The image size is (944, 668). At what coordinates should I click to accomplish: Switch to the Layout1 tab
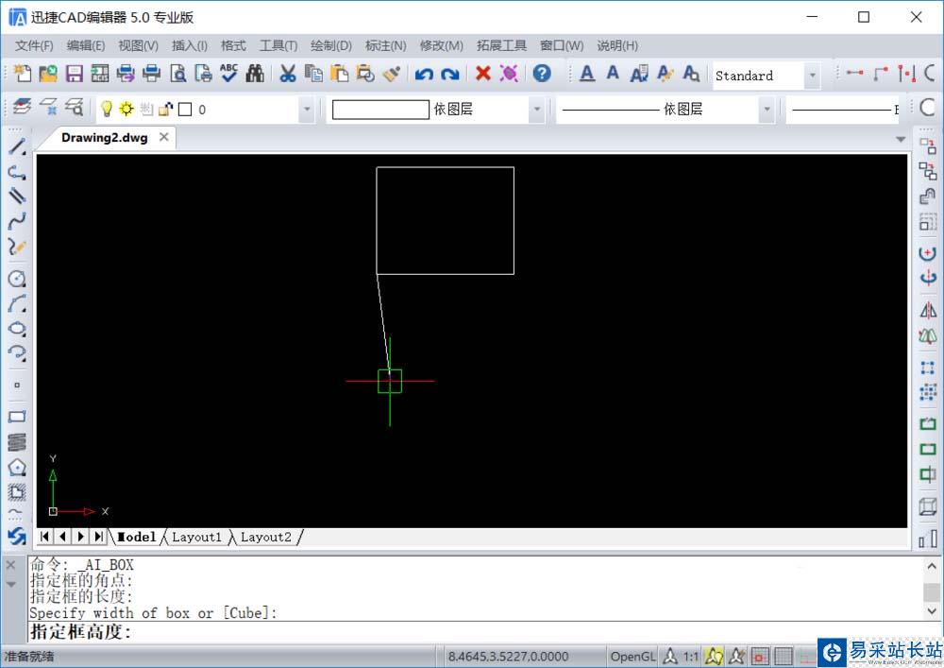(196, 537)
